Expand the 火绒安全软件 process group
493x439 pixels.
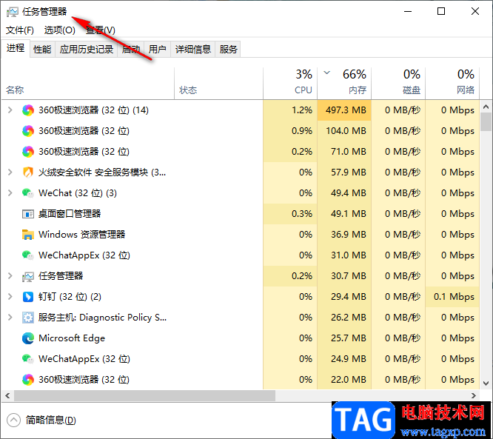point(10,172)
